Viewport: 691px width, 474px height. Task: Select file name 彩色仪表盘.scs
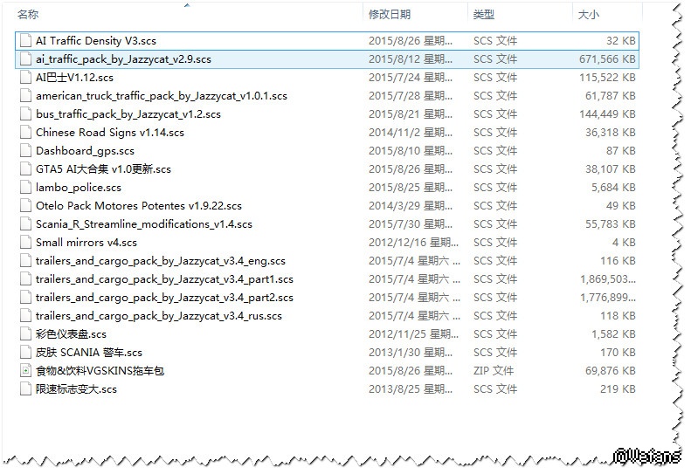pyautogui.click(x=71, y=334)
